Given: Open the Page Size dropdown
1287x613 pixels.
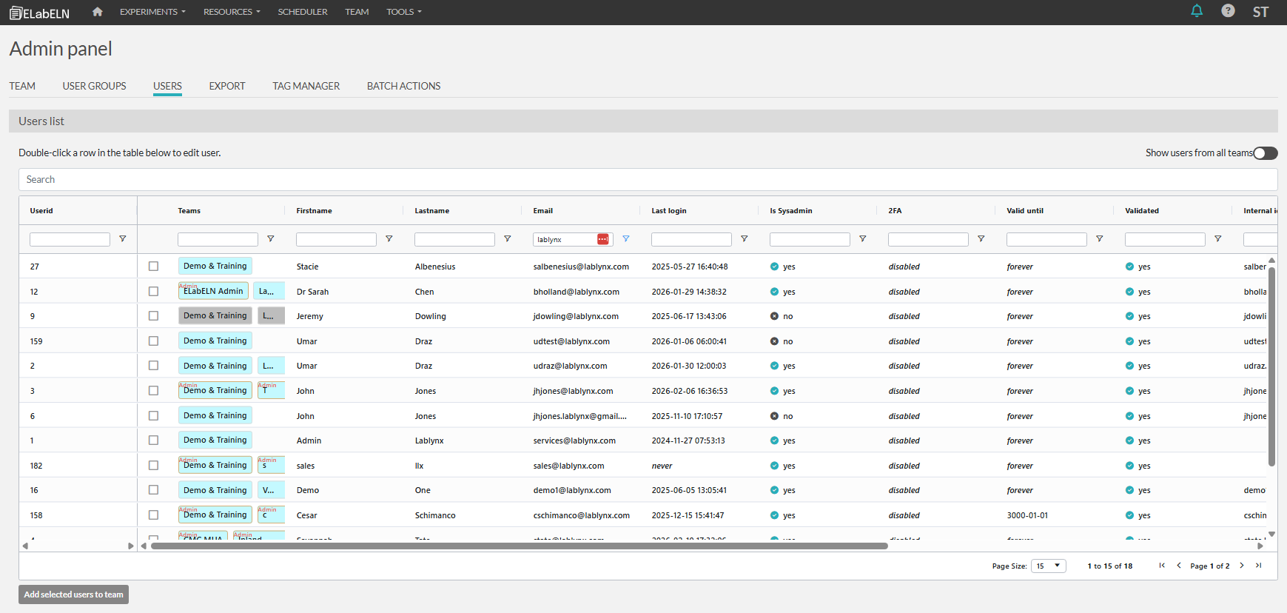Looking at the screenshot, I should click(x=1048, y=566).
